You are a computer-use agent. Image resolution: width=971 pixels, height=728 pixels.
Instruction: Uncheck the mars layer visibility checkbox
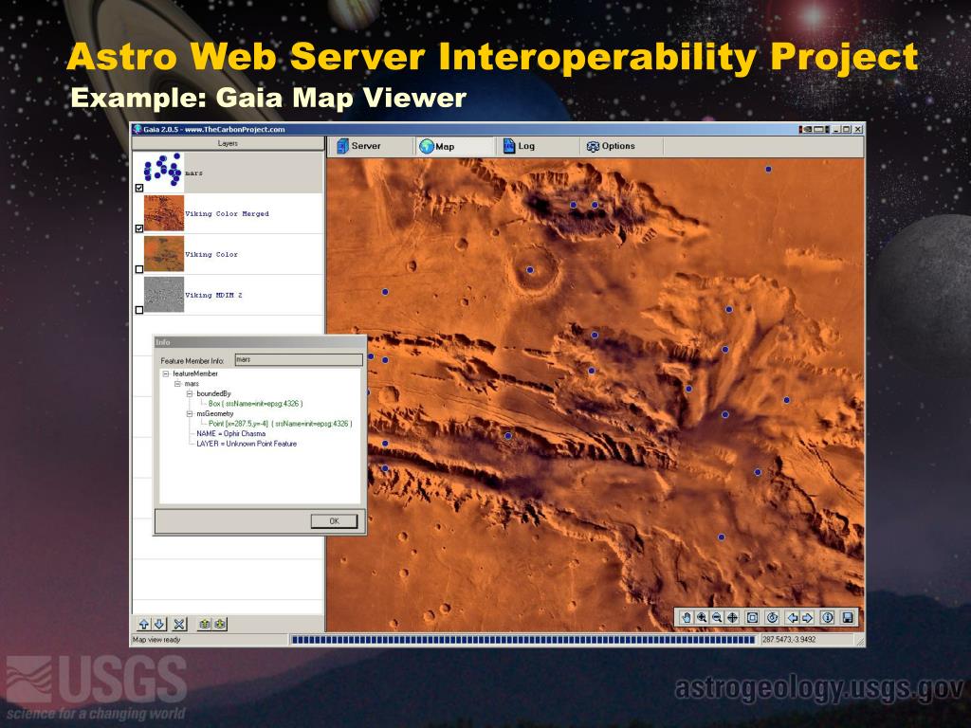point(139,188)
